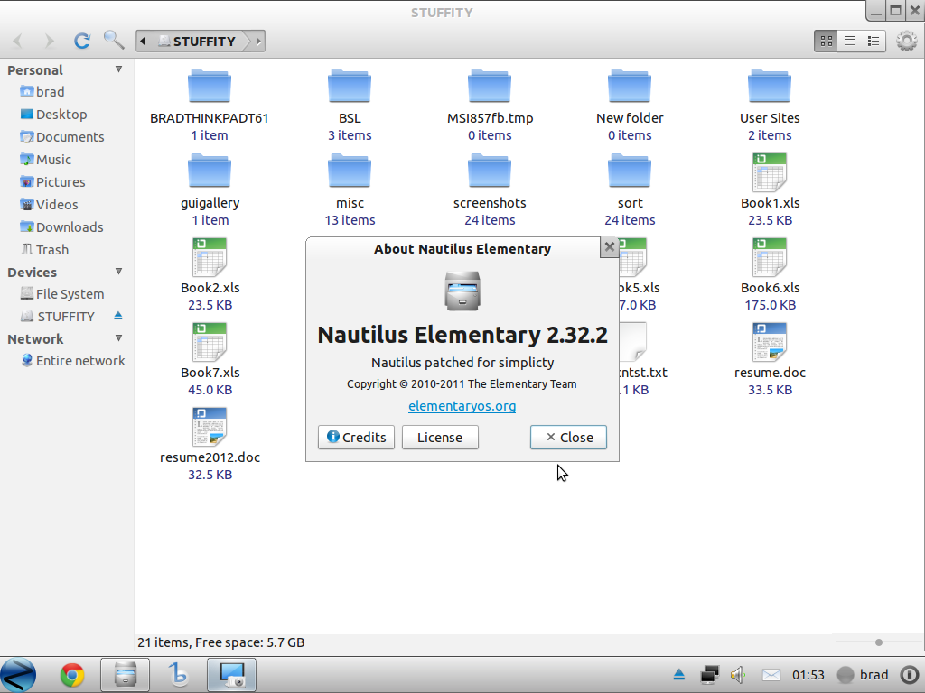Open Trash in the sidebar
925x693 pixels.
pos(45,250)
